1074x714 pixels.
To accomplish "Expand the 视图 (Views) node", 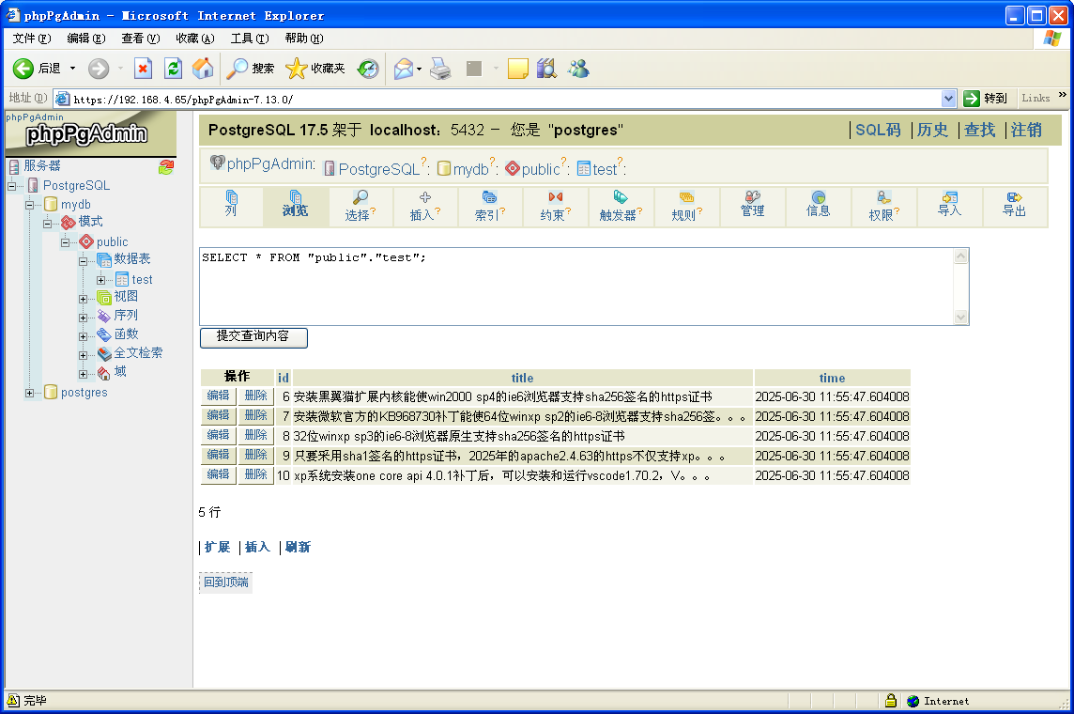I will pos(83,299).
